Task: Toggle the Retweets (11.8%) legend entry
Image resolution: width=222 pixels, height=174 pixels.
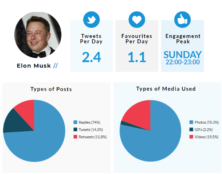Action: [x=90, y=137]
